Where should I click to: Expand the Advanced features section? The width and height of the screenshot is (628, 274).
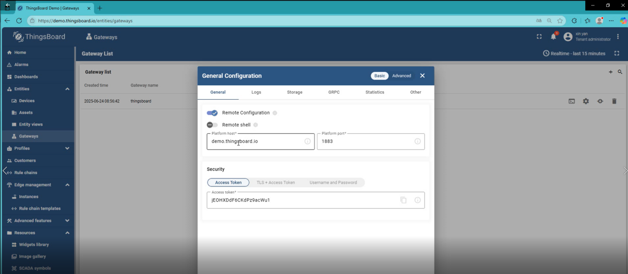coord(67,221)
